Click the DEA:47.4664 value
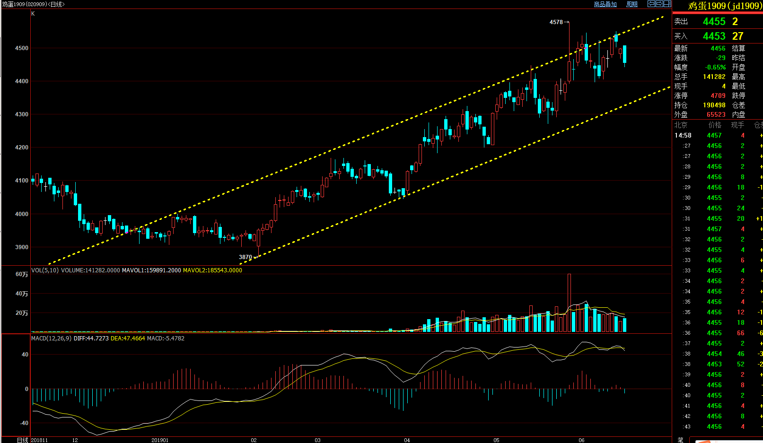Screen dimensions: 763x443 [x=128, y=339]
